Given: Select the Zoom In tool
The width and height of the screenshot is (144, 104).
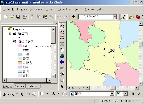Looking at the screenshot, I should click(x=62, y=26).
